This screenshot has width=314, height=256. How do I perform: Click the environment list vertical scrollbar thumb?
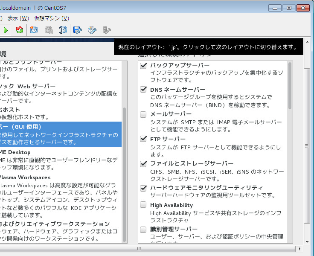point(124,175)
